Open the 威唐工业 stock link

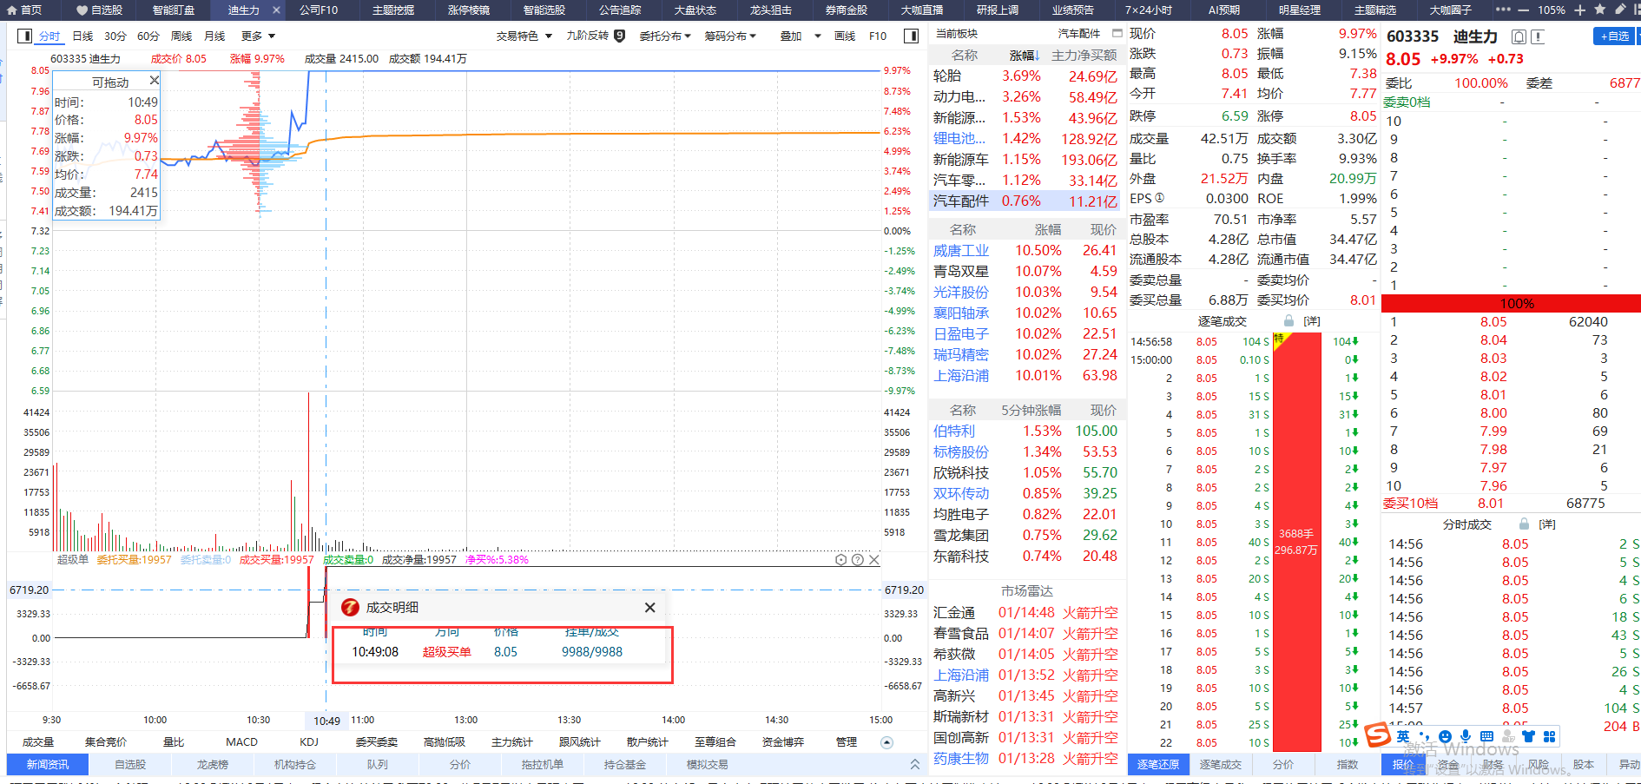(961, 250)
